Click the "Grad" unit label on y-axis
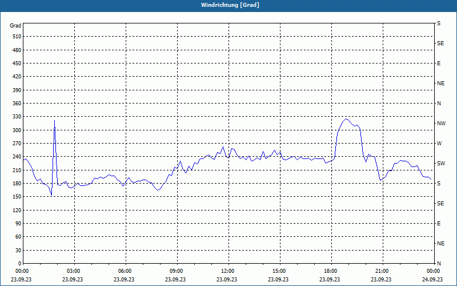The width and height of the screenshot is (457, 286). pos(15,26)
